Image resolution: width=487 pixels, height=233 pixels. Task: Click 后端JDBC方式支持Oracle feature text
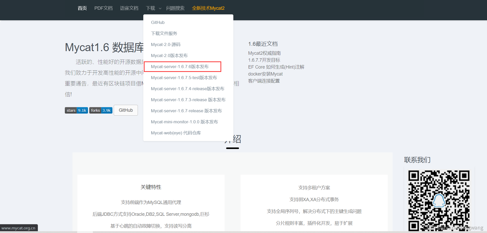pyautogui.click(x=151, y=214)
